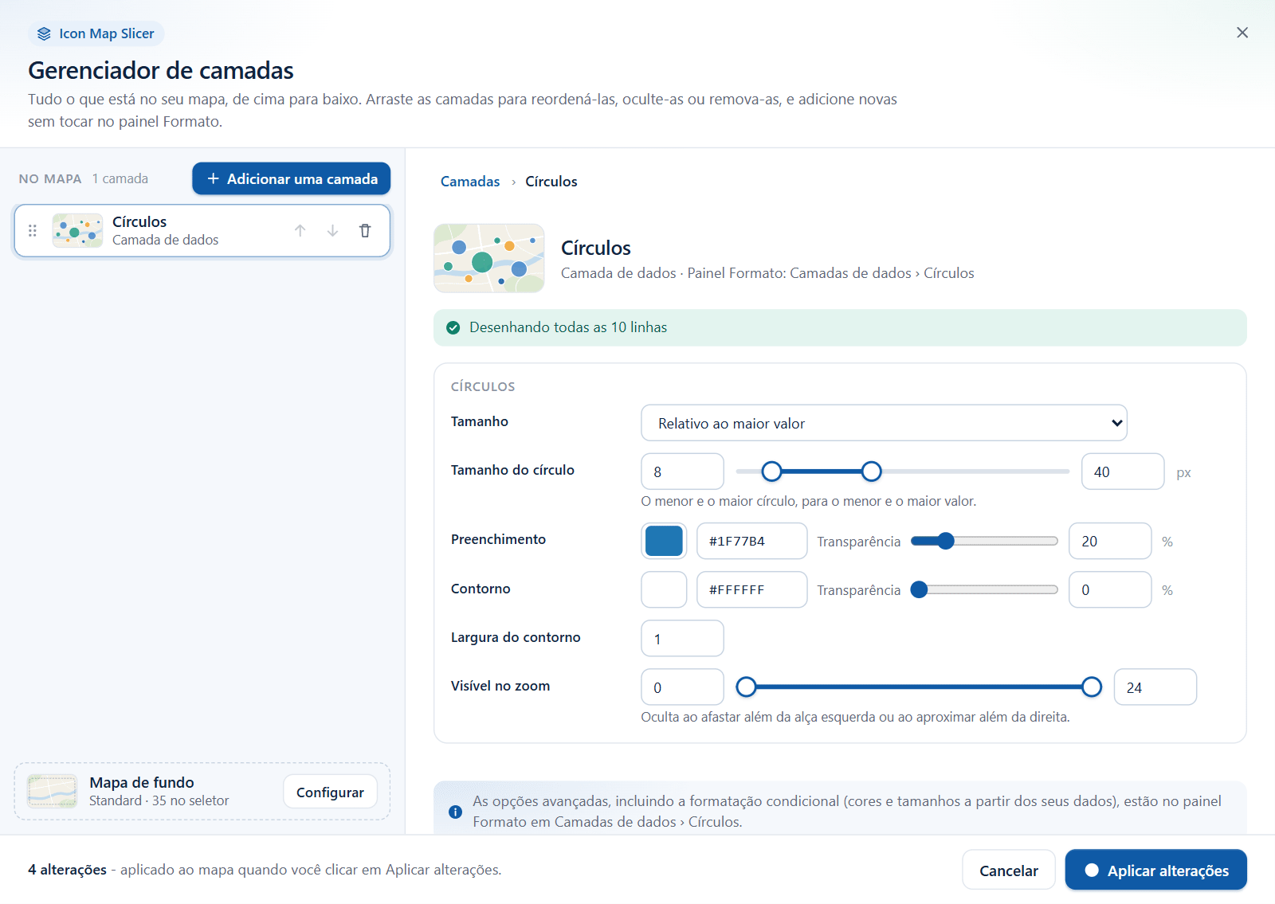Select the Círculos layer thumbnail in list
The image size is (1275, 904).
pyautogui.click(x=77, y=231)
